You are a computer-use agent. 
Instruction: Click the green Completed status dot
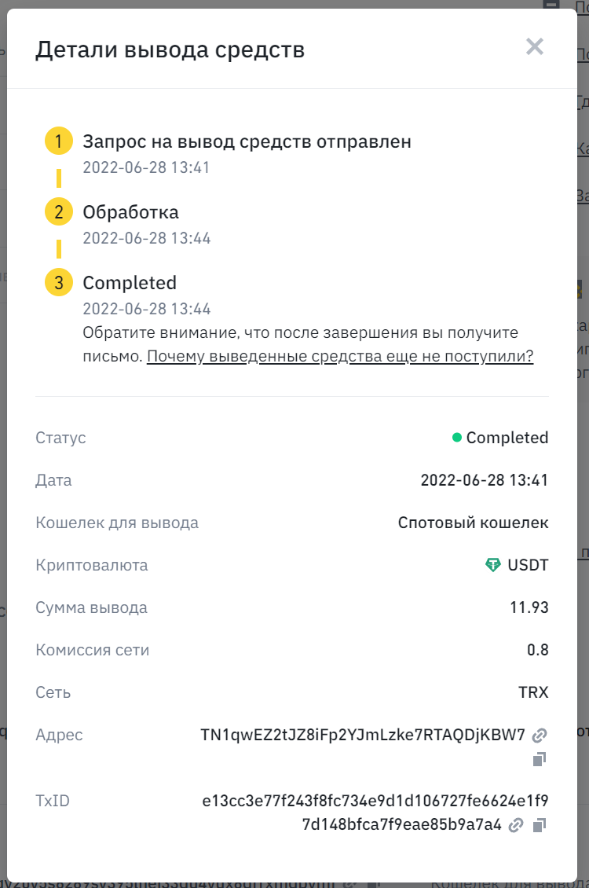456,437
